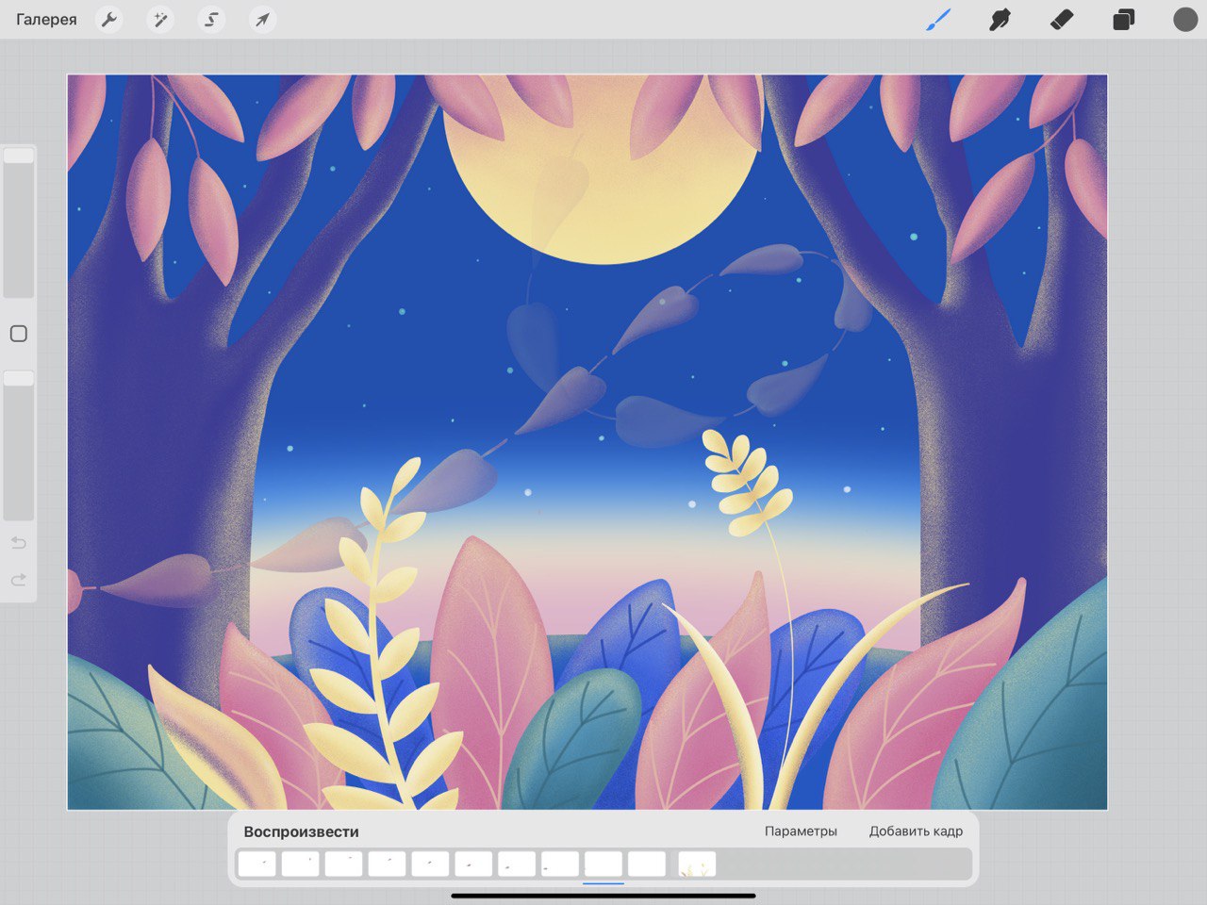Select the Eraser tool

pos(1062,20)
